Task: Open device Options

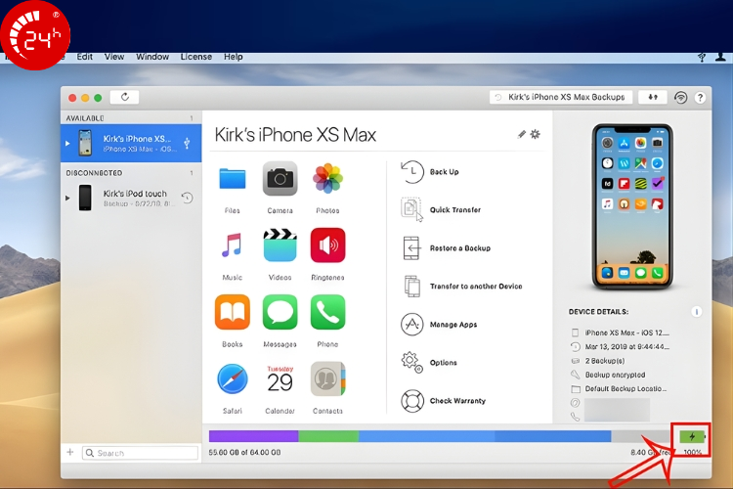Action: point(429,362)
